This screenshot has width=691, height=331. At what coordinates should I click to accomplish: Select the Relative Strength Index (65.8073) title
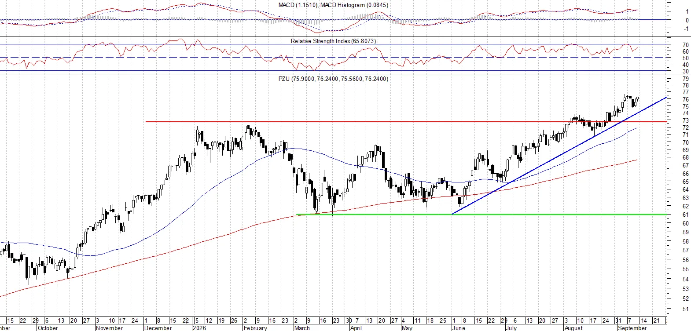click(x=333, y=41)
